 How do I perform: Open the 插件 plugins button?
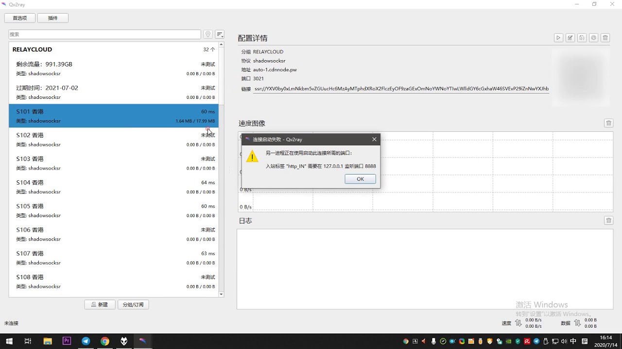53,18
